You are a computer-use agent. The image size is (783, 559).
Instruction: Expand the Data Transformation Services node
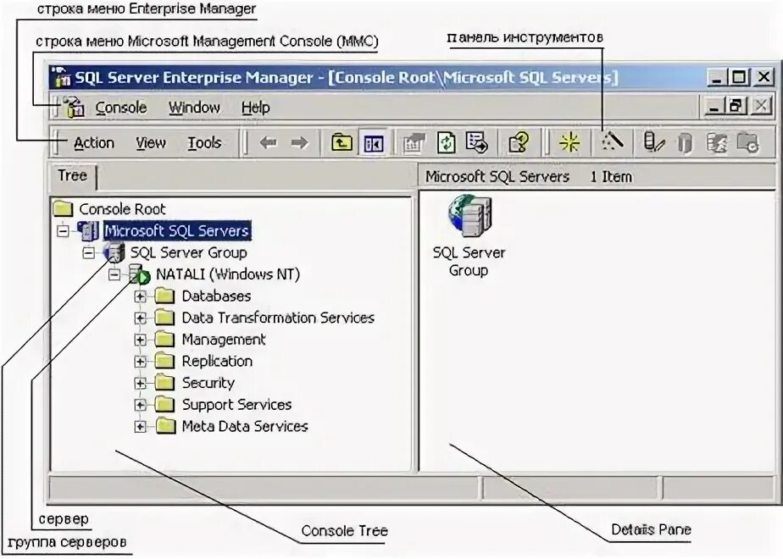[x=141, y=318]
